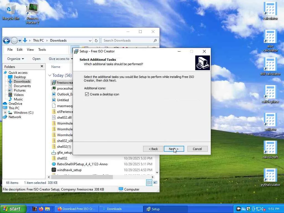This screenshot has height=213, width=284.
Task: Switch to the Setup taskbar button
Action: coord(165,209)
